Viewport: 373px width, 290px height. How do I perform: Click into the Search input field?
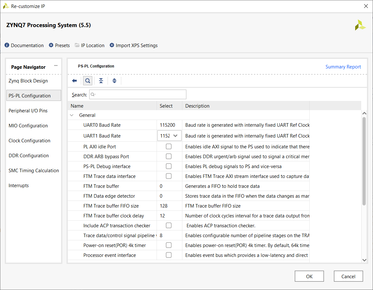point(138,95)
